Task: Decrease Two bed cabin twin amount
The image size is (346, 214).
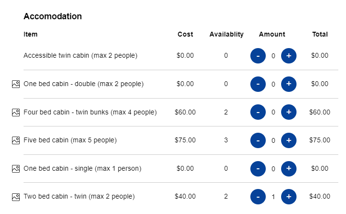Action: (258, 197)
